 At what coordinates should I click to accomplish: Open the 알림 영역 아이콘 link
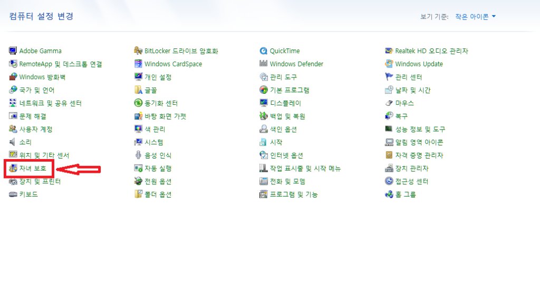(x=419, y=142)
